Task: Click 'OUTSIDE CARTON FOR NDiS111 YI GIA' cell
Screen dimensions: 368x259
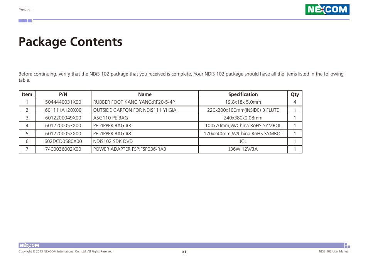Action: (145, 110)
